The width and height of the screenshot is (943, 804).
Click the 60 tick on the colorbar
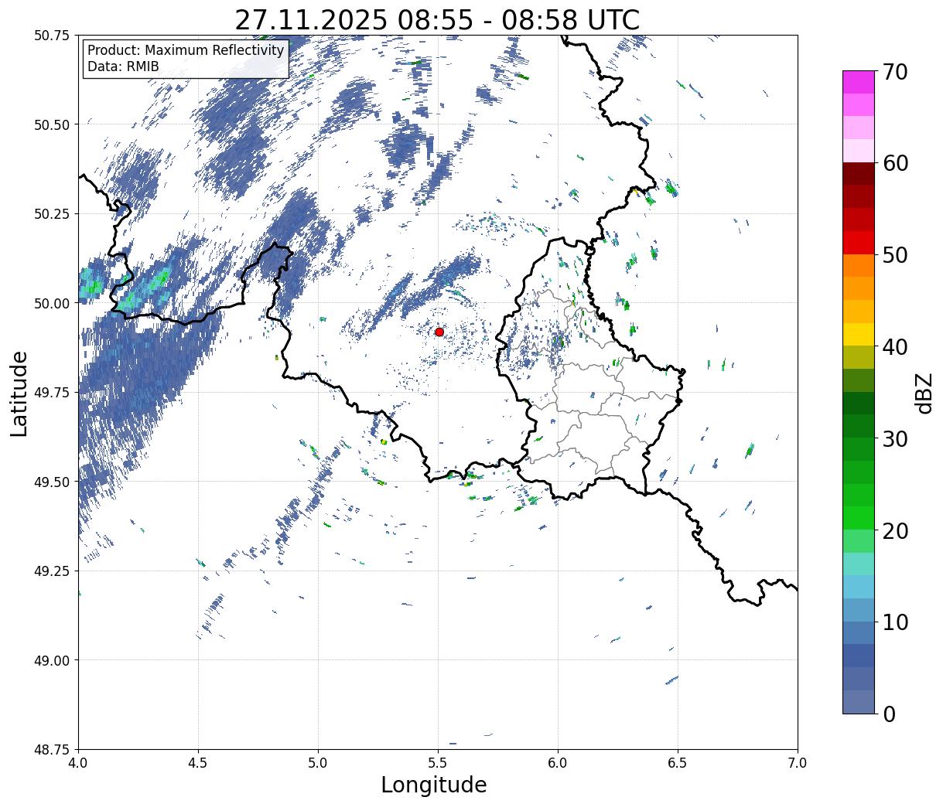[894, 163]
